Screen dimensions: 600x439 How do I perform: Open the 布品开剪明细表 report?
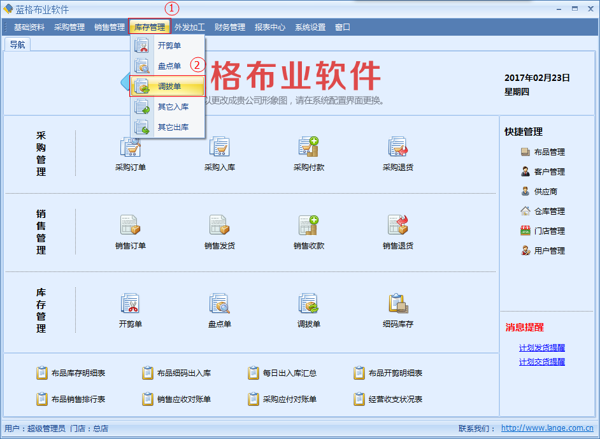point(388,373)
